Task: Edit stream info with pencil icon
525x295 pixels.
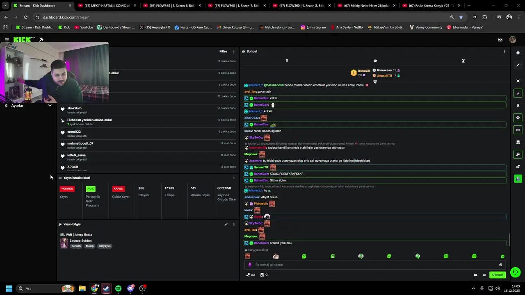Action: [x=226, y=225]
